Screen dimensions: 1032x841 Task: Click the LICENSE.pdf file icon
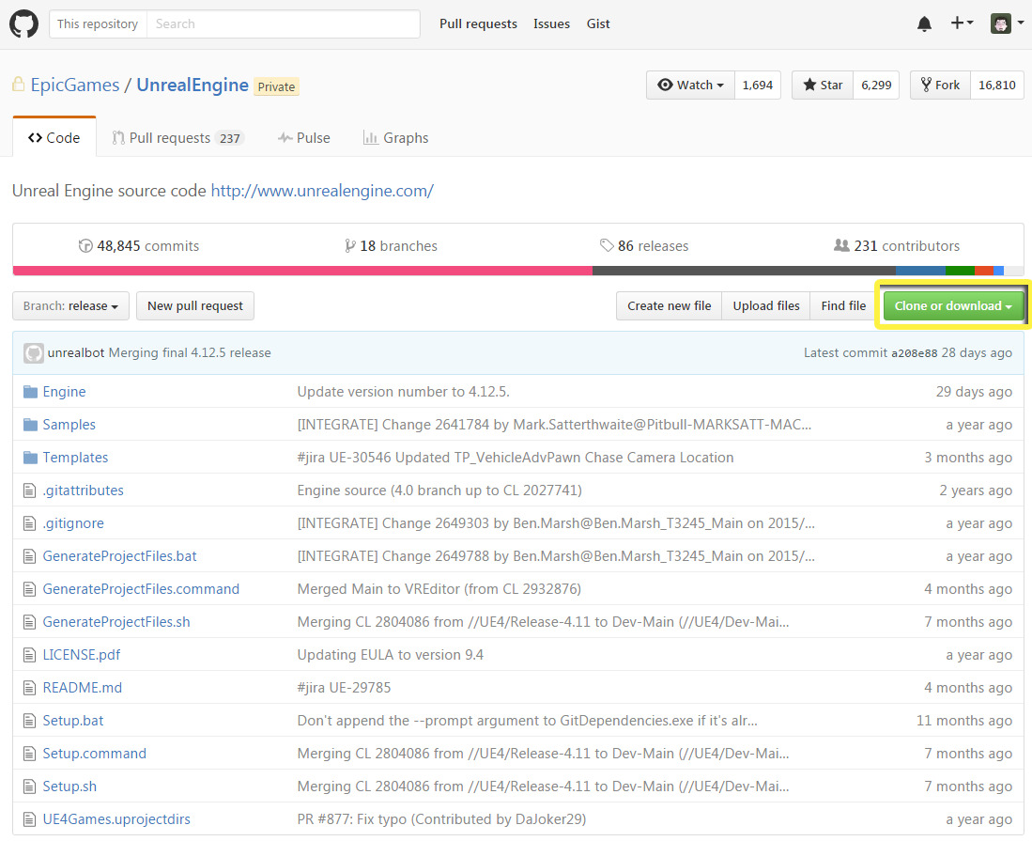tap(30, 655)
